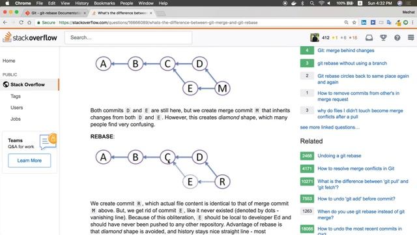Open Tags in left sidebar

click(16, 96)
